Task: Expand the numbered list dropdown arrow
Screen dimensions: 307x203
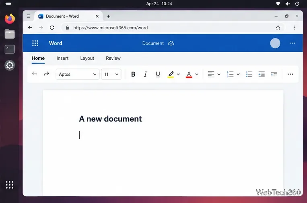Action: 238,74
